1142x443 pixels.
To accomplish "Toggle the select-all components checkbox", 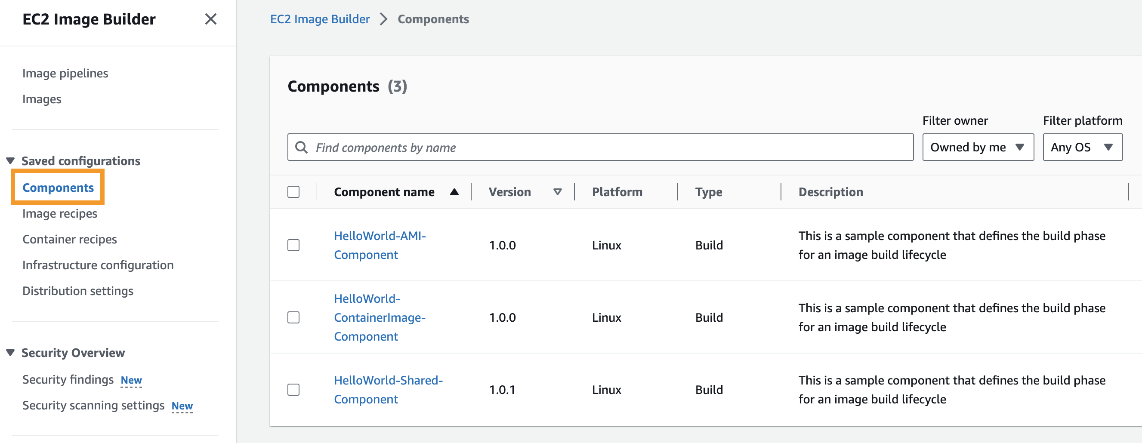I will 293,192.
